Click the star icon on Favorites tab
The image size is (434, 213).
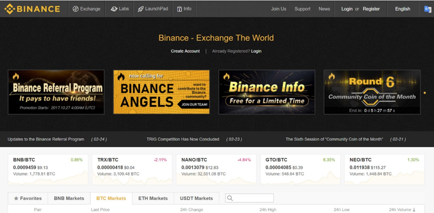[16, 198]
